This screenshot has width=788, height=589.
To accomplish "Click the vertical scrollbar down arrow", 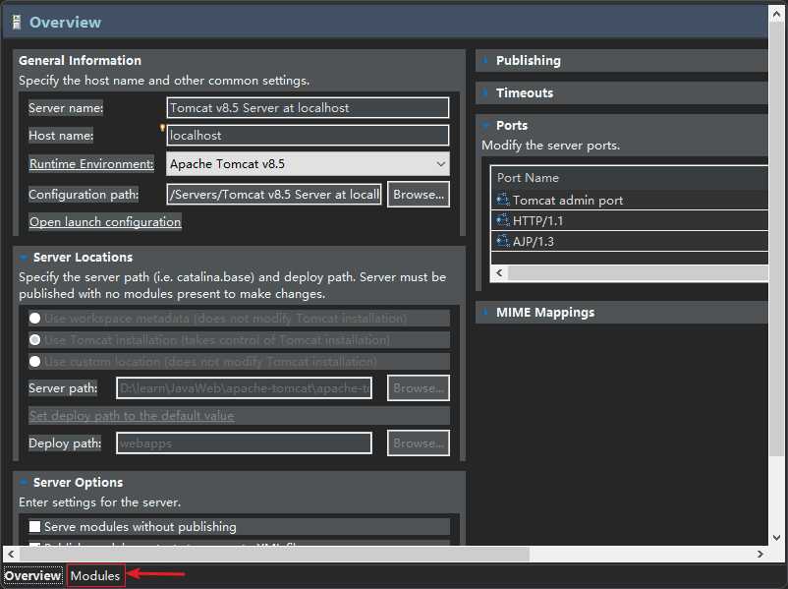I will pos(777,537).
